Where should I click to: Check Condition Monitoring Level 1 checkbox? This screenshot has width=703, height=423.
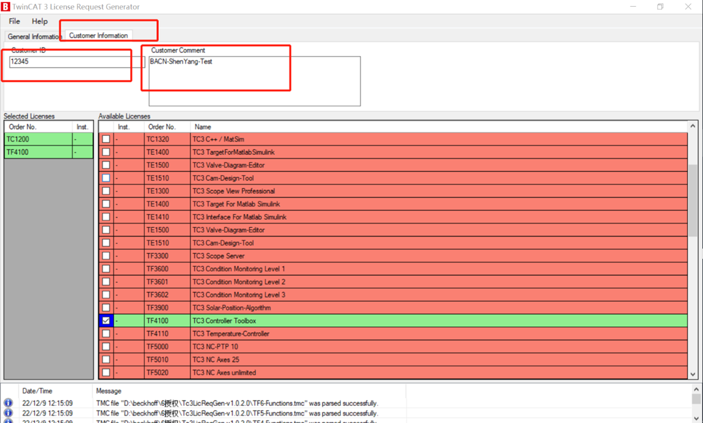(x=106, y=269)
